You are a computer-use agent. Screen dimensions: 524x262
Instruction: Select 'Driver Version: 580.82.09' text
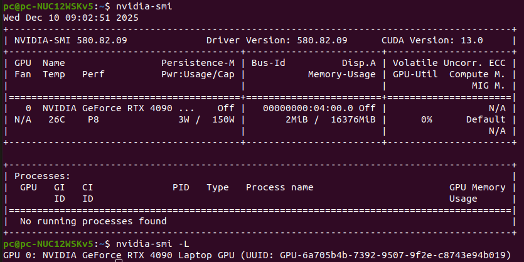coord(277,40)
